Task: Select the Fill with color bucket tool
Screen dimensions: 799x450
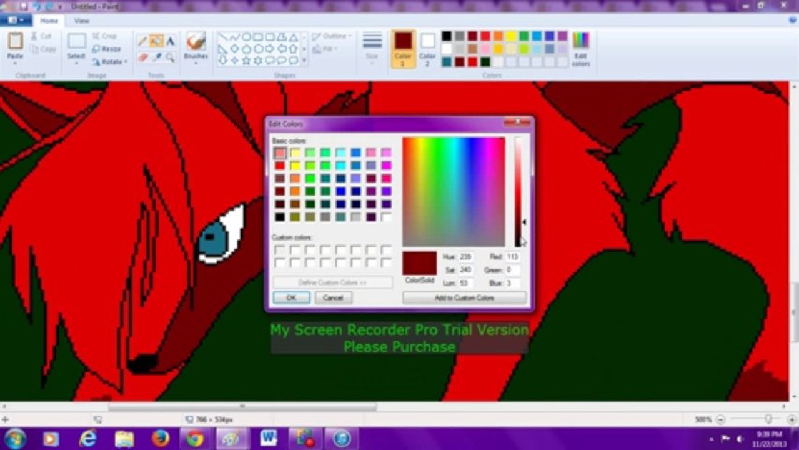Action: [x=156, y=41]
